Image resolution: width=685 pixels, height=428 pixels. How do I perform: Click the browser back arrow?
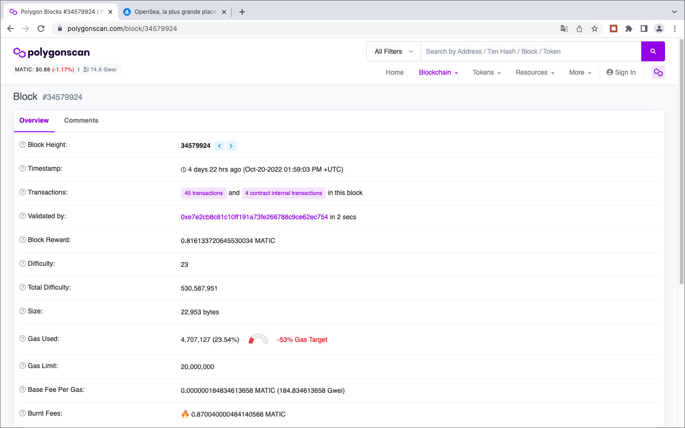[x=10, y=29]
